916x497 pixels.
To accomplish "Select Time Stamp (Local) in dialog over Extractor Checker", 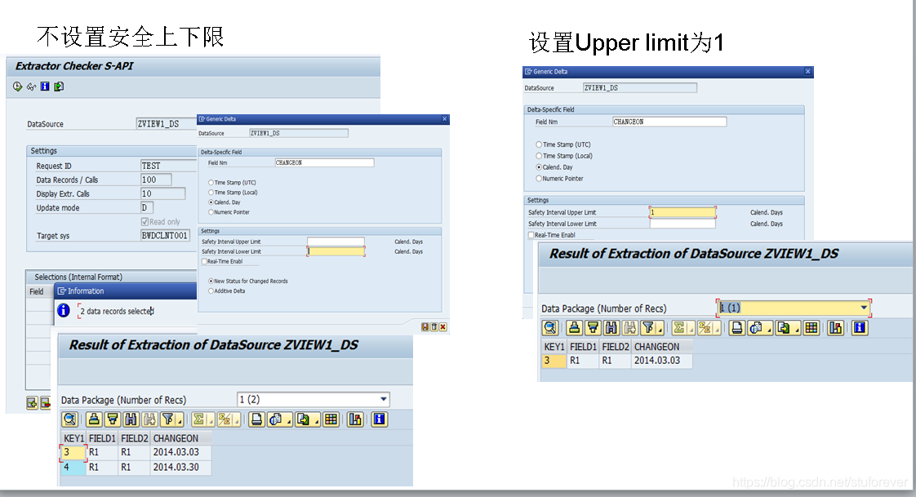I will point(211,192).
